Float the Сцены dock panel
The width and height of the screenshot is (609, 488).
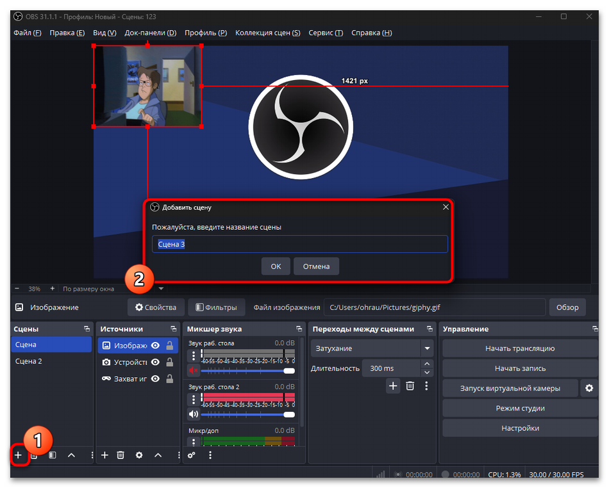tap(87, 329)
